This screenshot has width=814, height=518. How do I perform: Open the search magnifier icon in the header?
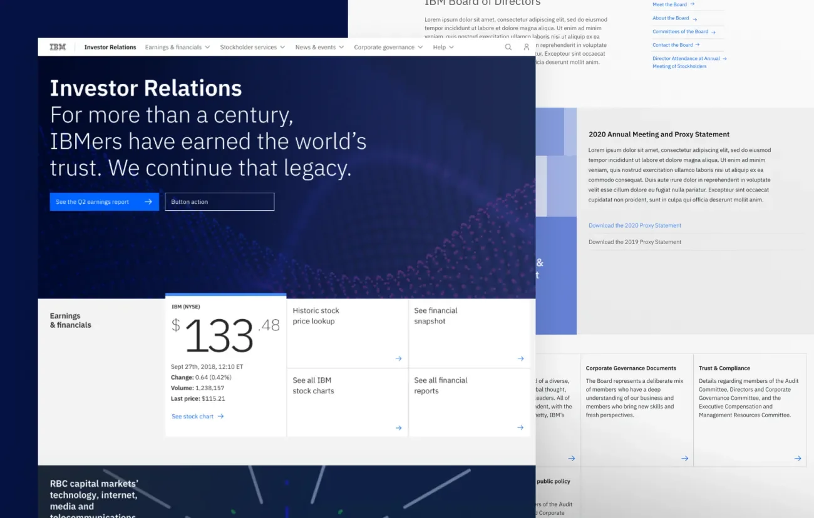(x=508, y=47)
